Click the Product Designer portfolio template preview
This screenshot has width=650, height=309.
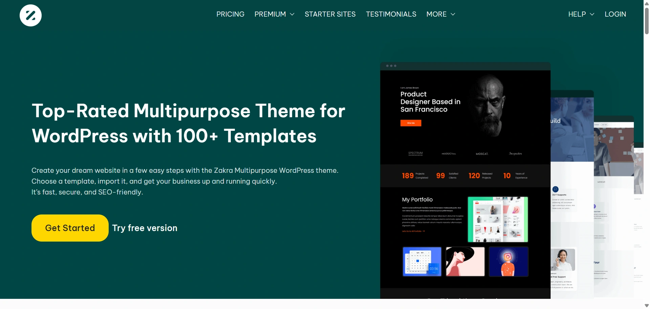pyautogui.click(x=465, y=180)
